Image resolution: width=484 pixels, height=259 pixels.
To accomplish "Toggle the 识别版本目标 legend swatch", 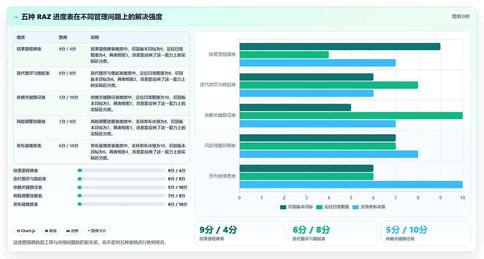I will [x=283, y=207].
